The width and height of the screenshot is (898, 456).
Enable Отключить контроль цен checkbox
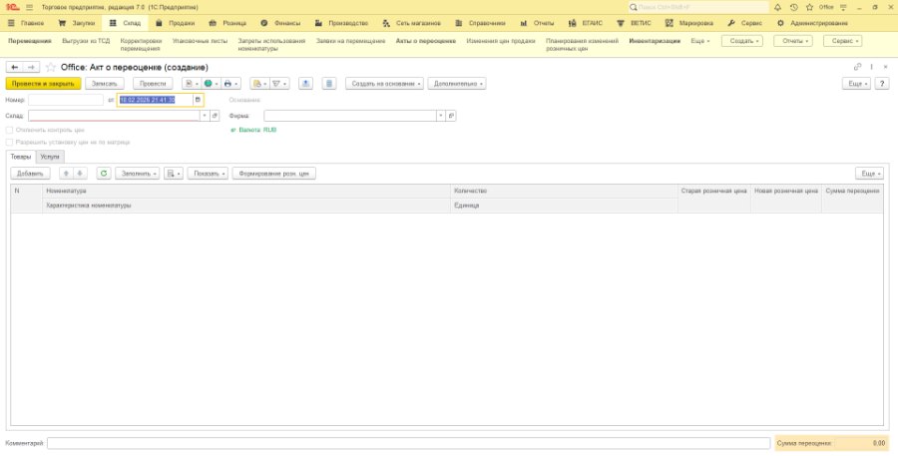click(9, 130)
